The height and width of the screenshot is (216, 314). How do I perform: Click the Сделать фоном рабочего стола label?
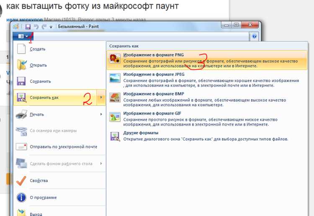[x=61, y=164]
